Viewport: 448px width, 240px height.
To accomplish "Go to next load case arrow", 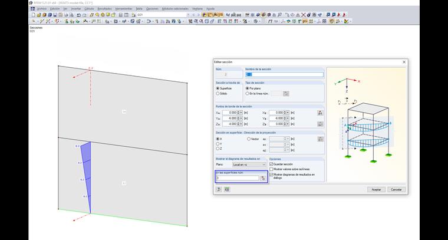I will point(198,15).
